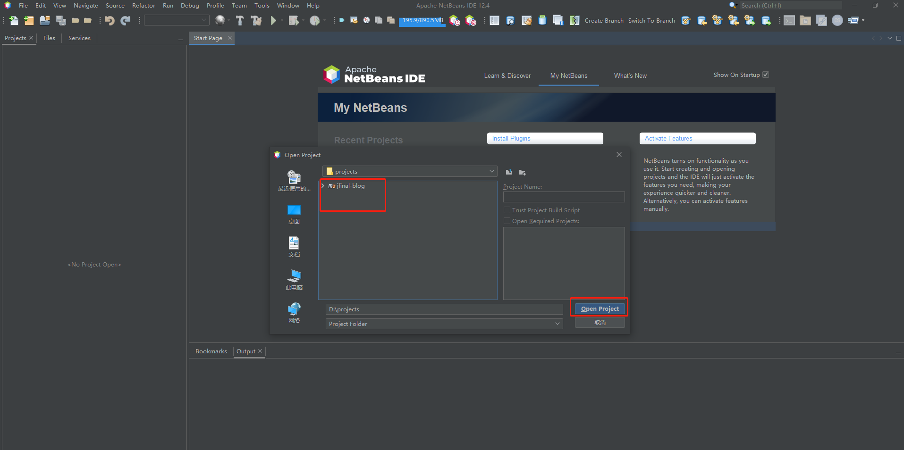
Task: Open the browser globe dropdown arrow
Action: pyautogui.click(x=229, y=20)
